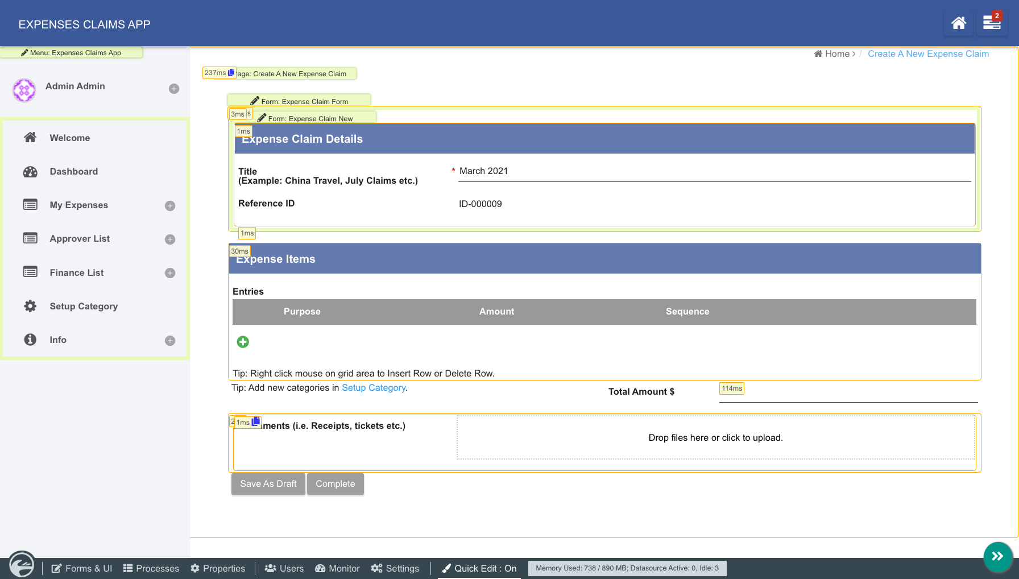Click the home icon in top header
Viewport: 1019px width, 579px height.
point(958,23)
